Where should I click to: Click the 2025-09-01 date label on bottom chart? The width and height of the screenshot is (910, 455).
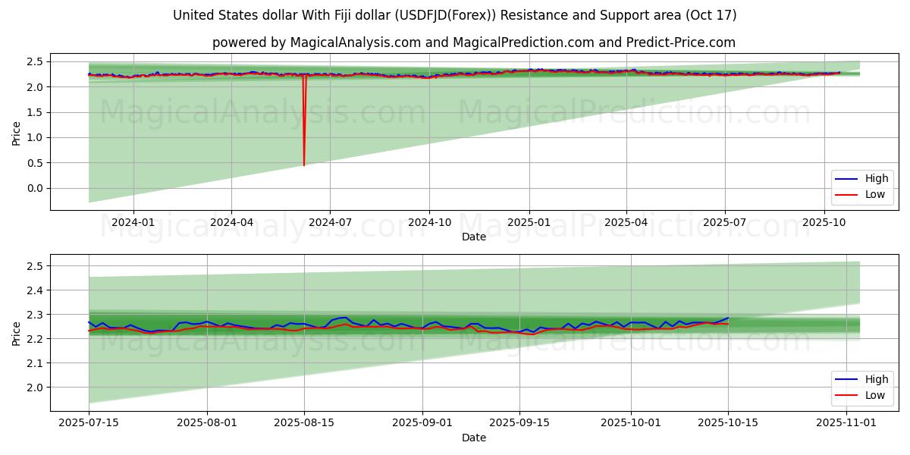(422, 423)
